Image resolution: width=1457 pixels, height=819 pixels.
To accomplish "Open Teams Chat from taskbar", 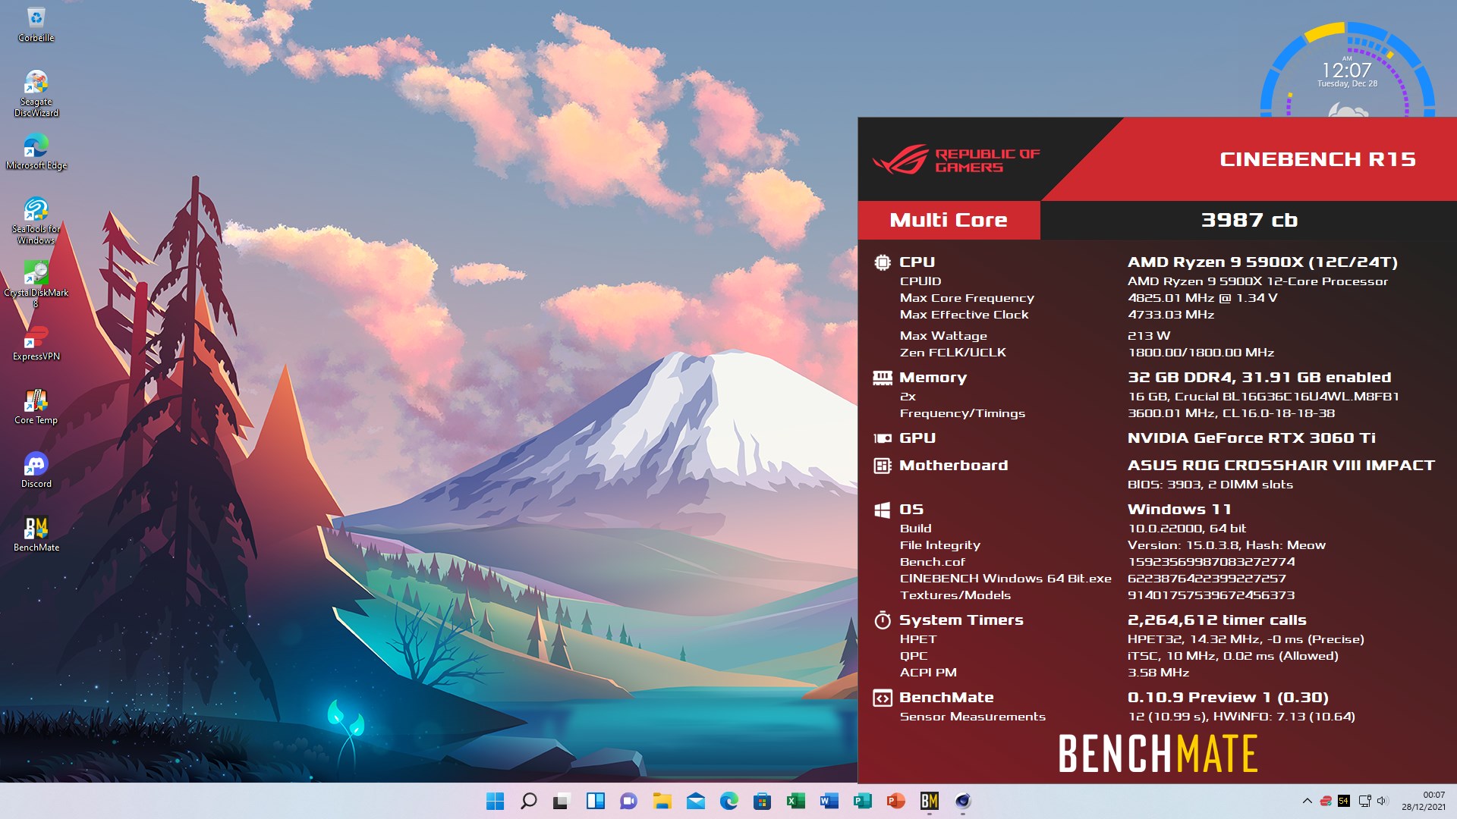I will (628, 801).
